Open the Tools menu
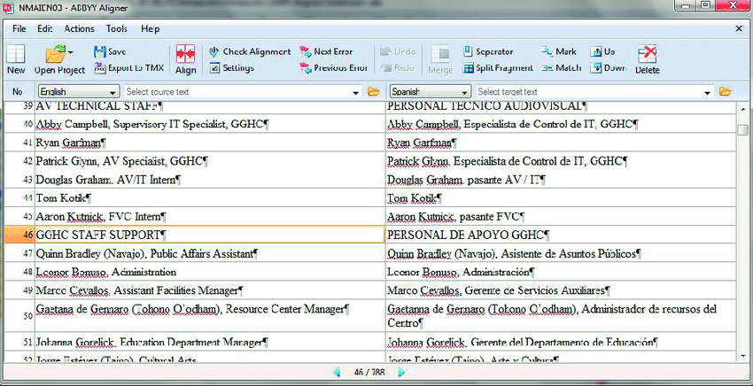The height and width of the screenshot is (386, 753). [x=116, y=28]
